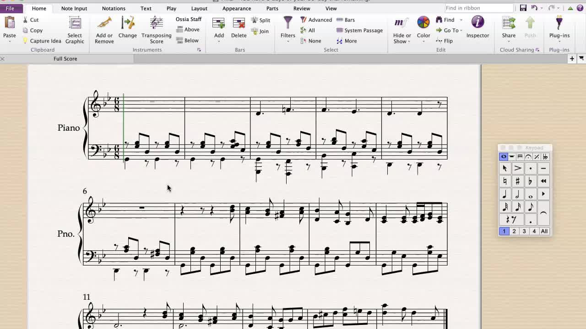
Task: Click the rest button on Keypad
Action: (x=511, y=220)
